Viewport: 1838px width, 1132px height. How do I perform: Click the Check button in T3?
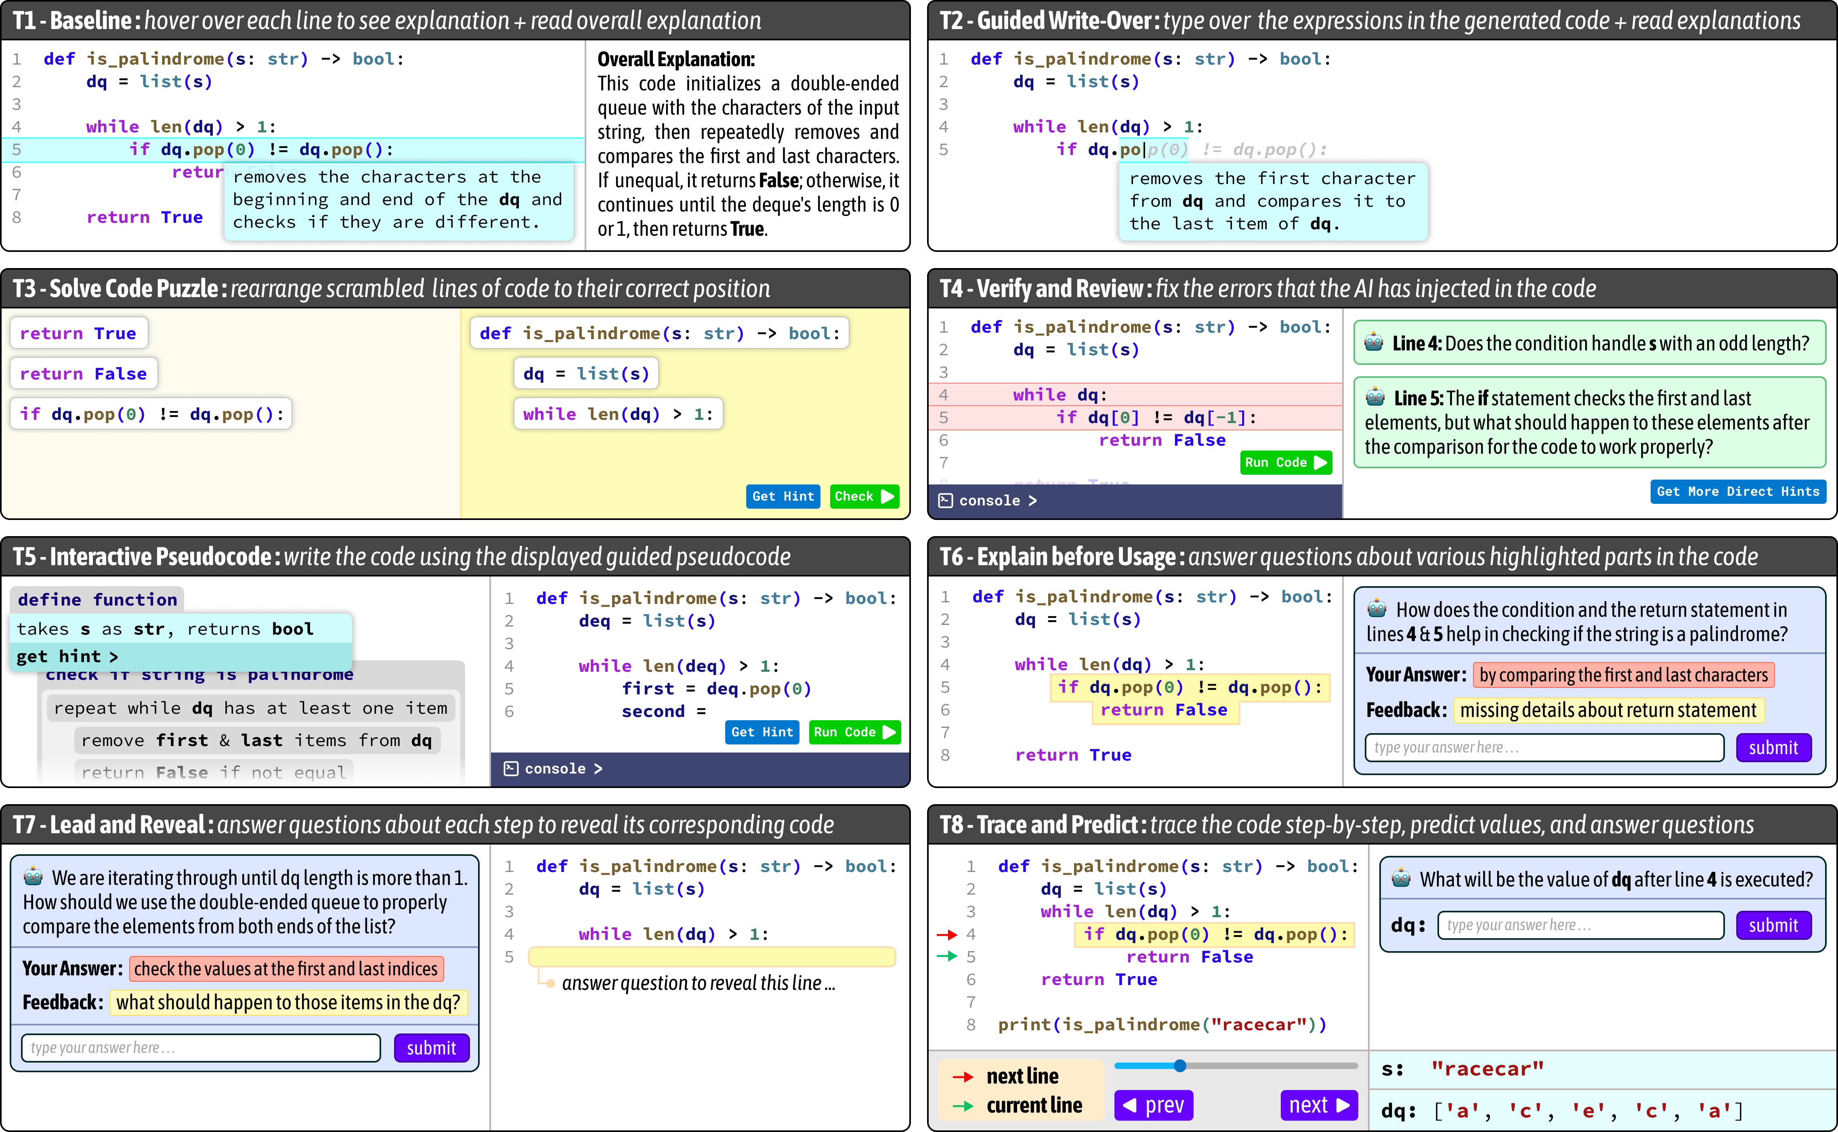[x=864, y=497]
